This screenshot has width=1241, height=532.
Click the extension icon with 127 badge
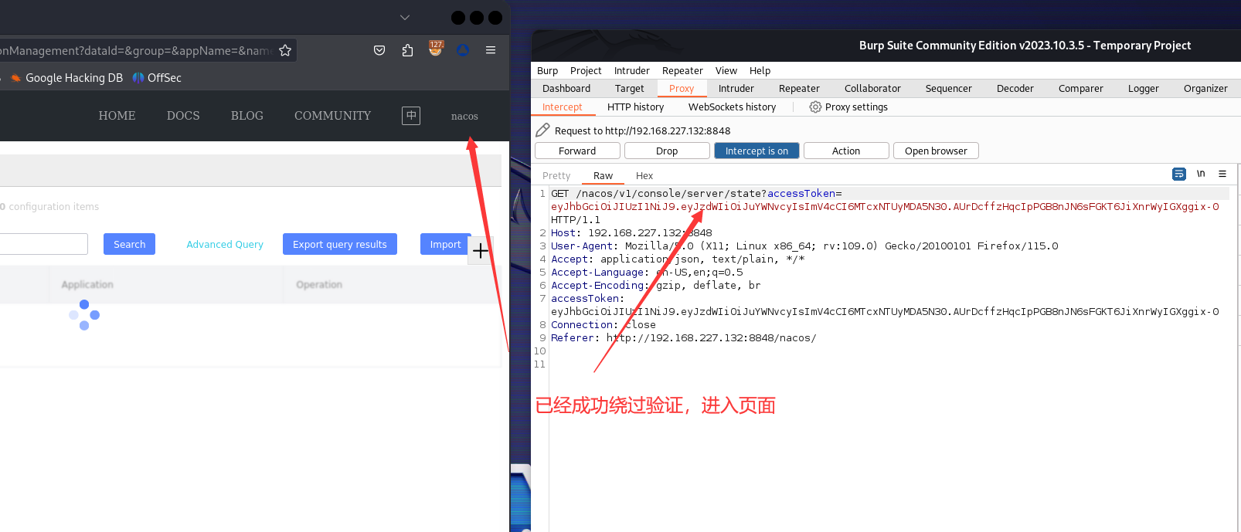point(436,49)
